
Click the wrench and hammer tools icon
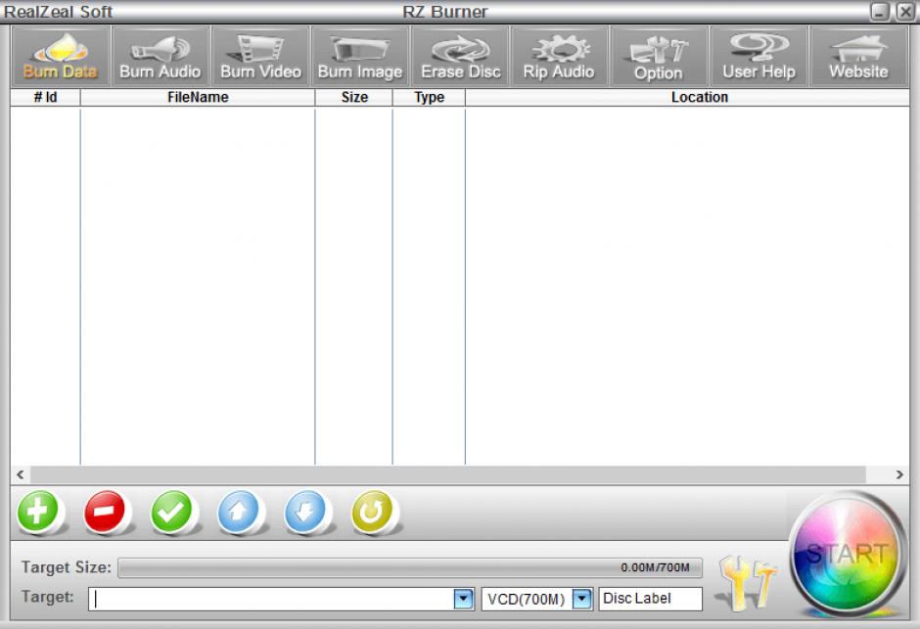(748, 586)
